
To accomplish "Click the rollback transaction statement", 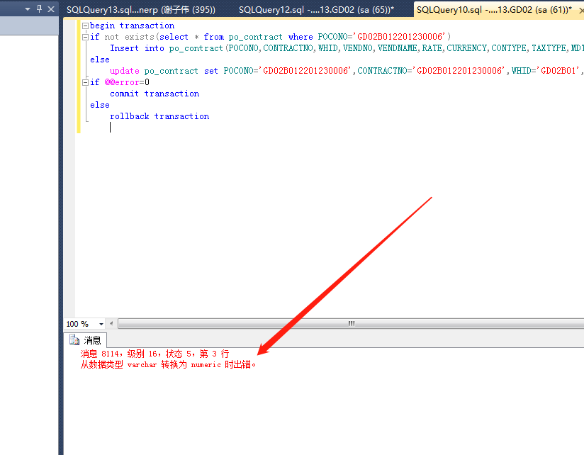I will click(x=161, y=116).
